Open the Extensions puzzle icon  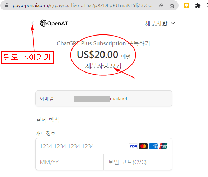198,5
